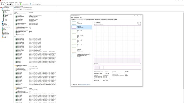Select the Безопасность tree category
This screenshot has width=184, height=103.
click(x=5, y=33)
